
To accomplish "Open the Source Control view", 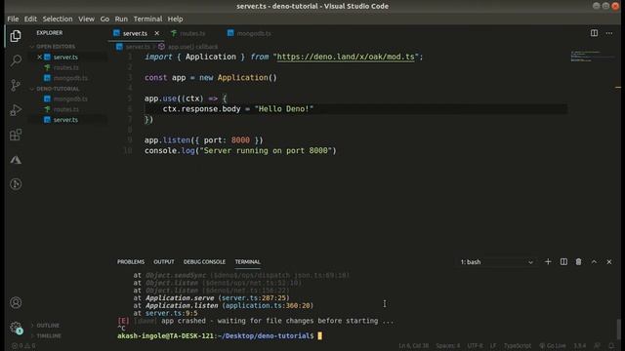I will (x=16, y=85).
